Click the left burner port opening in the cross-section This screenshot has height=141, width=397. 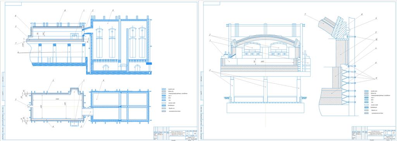tap(252, 47)
